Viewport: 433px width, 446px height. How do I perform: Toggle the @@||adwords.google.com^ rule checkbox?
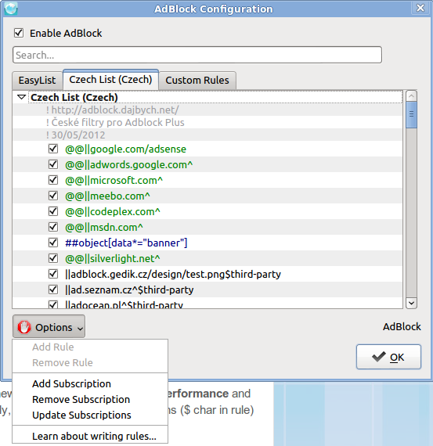pos(53,164)
